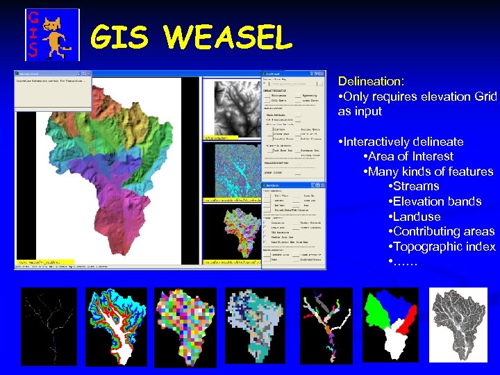Open the random-colored grid cells thumbnail
Image resolution: width=500 pixels, height=375 pixels.
tap(185, 327)
